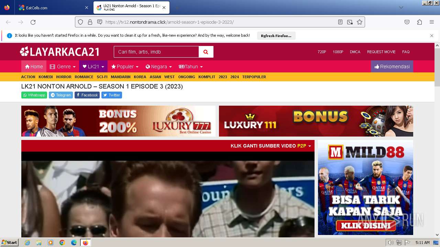
Task: Open the TERPOPULER link
Action: [x=254, y=77]
